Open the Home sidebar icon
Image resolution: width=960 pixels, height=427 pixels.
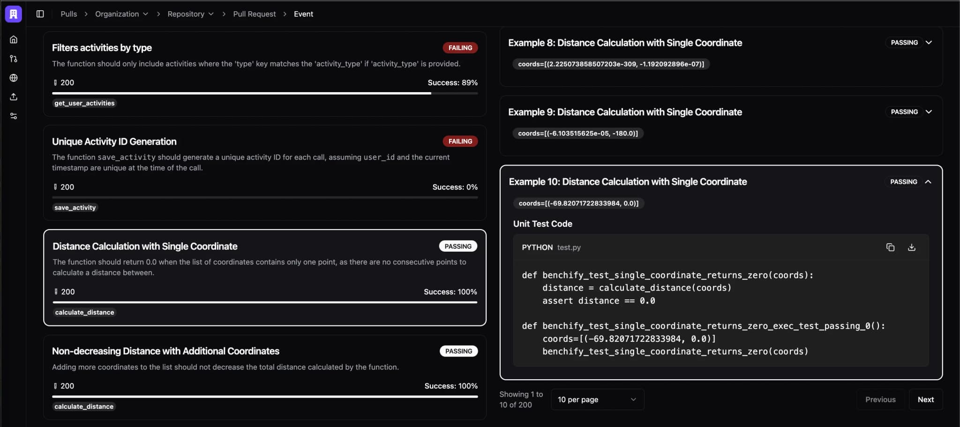(x=13, y=39)
